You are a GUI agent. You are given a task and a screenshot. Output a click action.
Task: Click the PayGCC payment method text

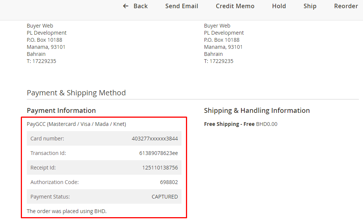76,124
